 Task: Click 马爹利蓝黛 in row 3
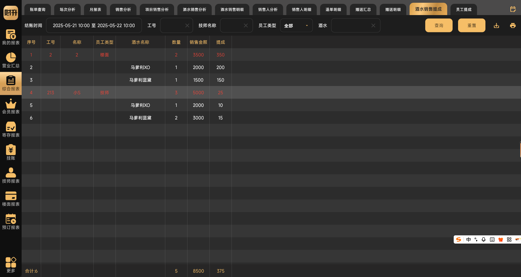140,80
